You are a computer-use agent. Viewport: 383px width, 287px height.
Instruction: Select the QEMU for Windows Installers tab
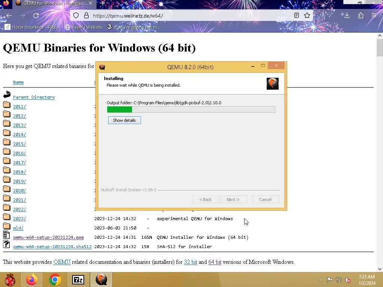point(54,3)
